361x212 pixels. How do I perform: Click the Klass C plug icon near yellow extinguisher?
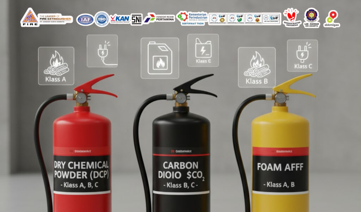pos(302,56)
